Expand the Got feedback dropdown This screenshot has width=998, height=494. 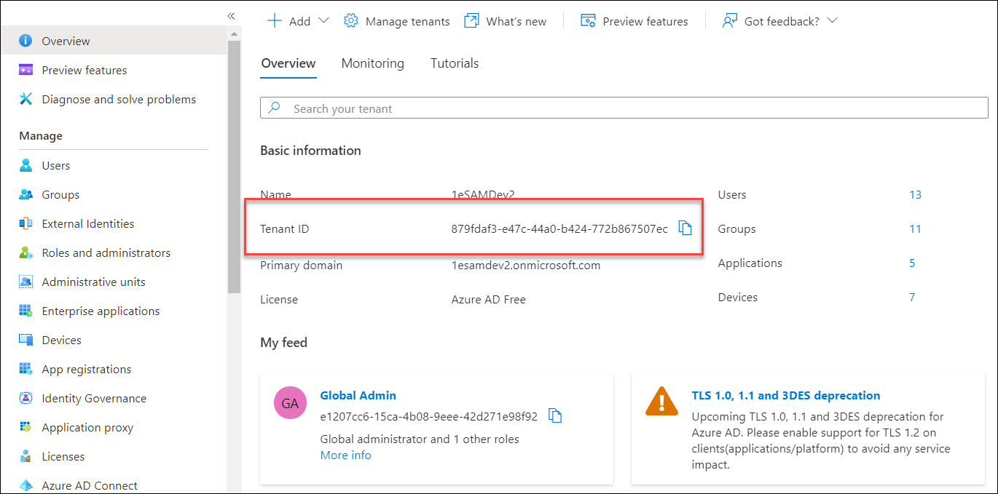(833, 21)
